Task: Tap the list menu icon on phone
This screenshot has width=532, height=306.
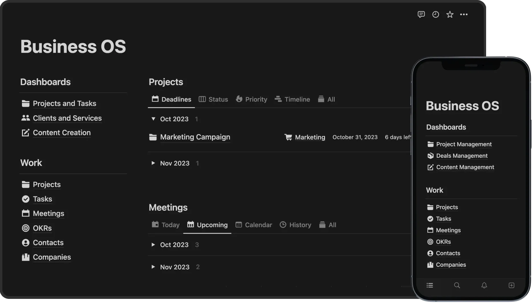Action: (x=430, y=285)
